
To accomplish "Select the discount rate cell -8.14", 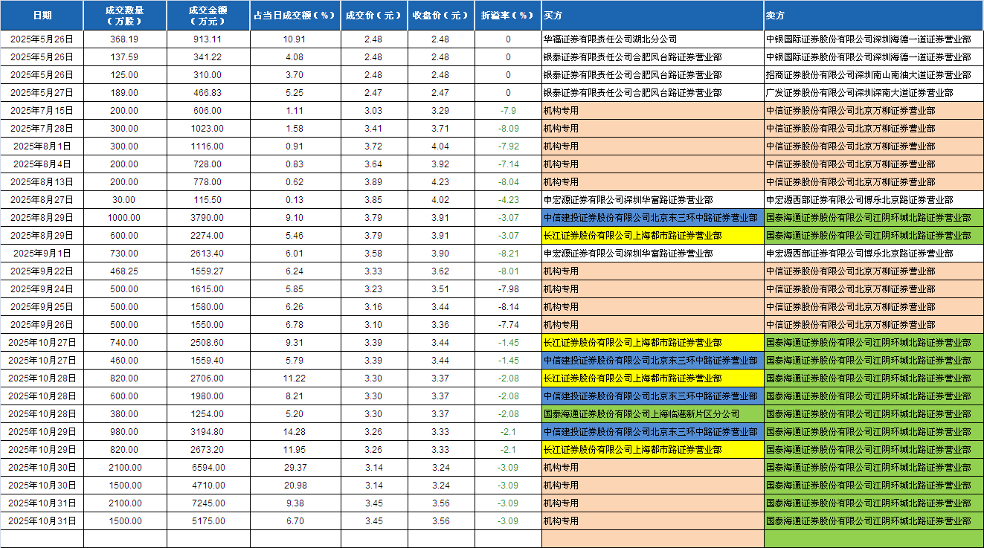I will point(508,306).
